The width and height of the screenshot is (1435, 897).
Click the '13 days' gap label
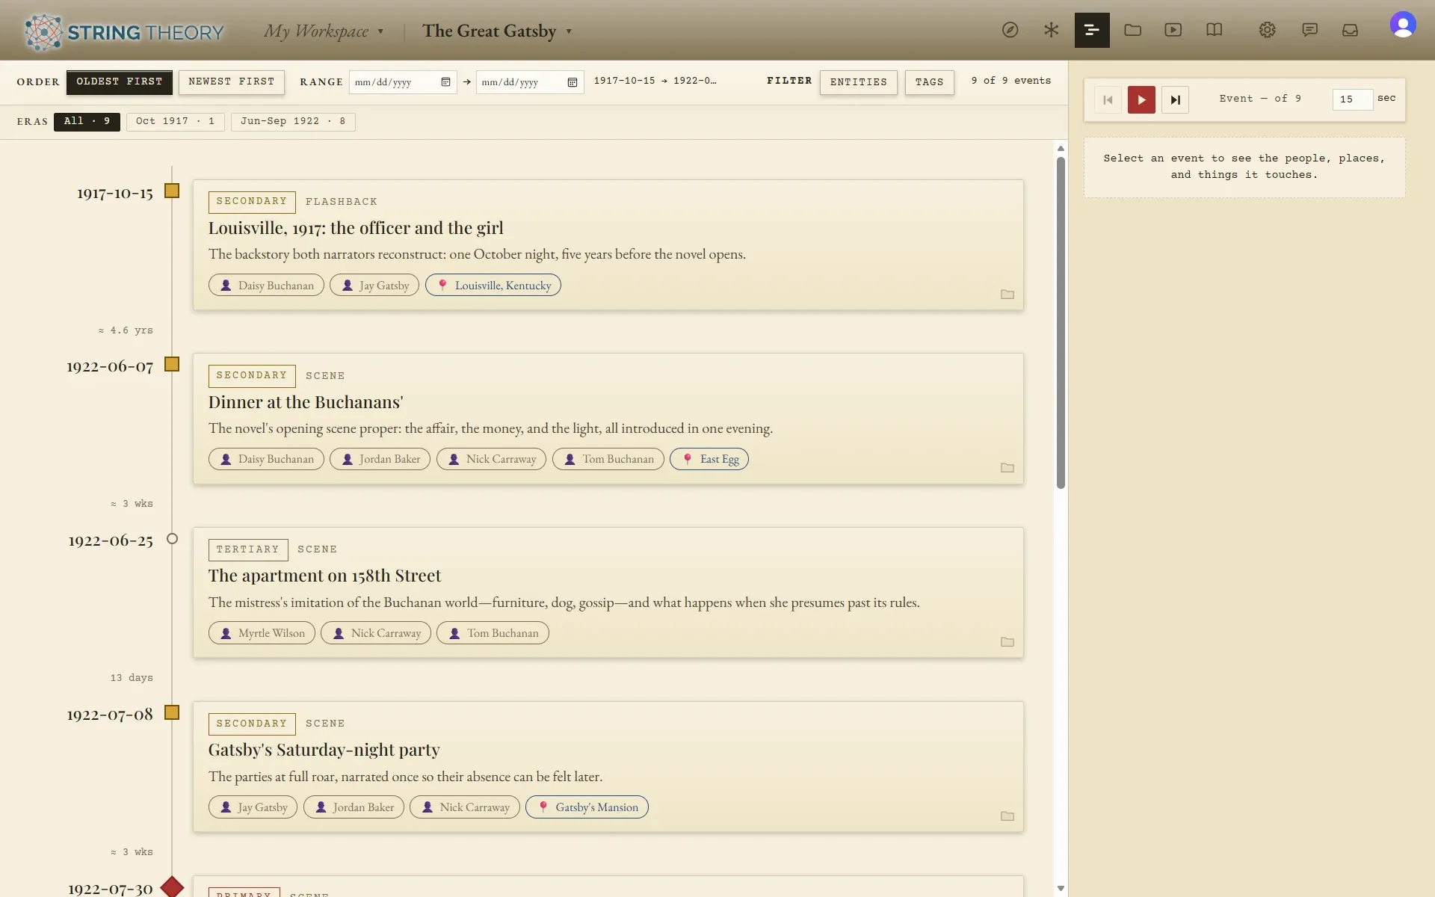pyautogui.click(x=132, y=678)
